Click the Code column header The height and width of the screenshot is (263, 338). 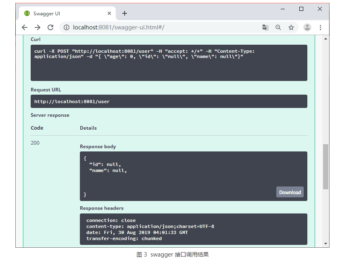(37, 128)
